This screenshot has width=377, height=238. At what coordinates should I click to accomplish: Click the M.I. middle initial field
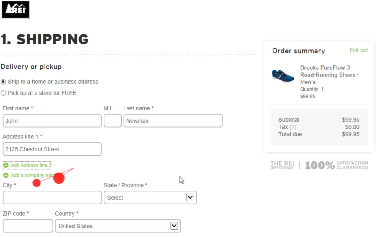click(112, 121)
